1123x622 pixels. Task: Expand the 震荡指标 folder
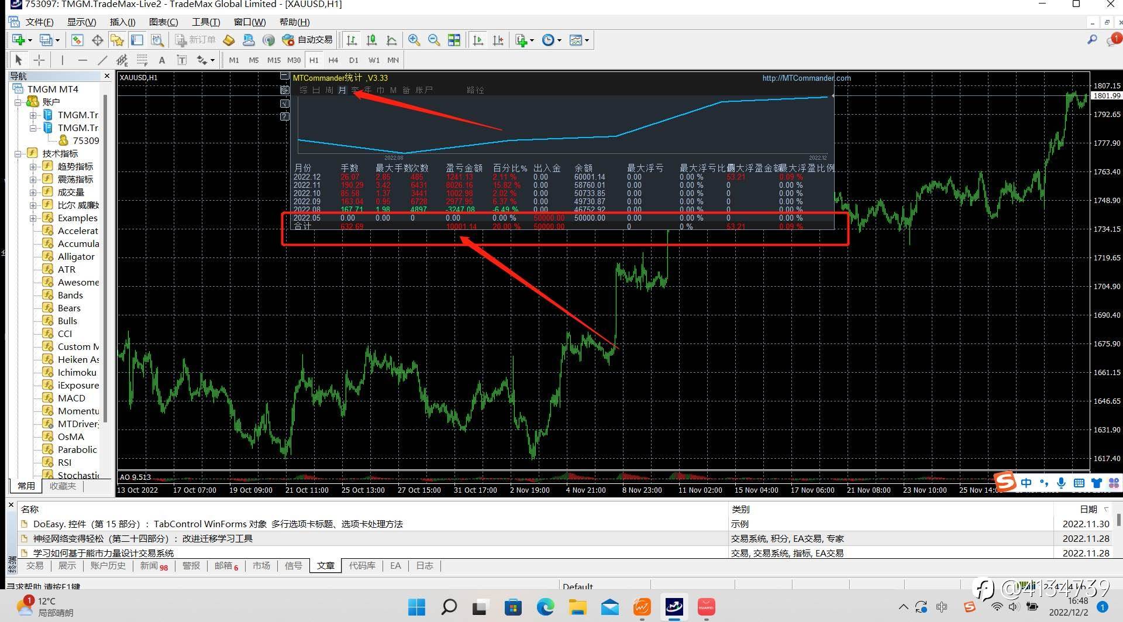pos(33,179)
